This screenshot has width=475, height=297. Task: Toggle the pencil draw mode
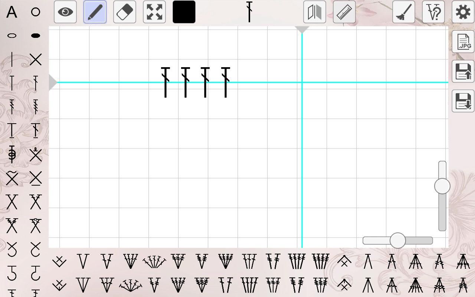pos(95,12)
